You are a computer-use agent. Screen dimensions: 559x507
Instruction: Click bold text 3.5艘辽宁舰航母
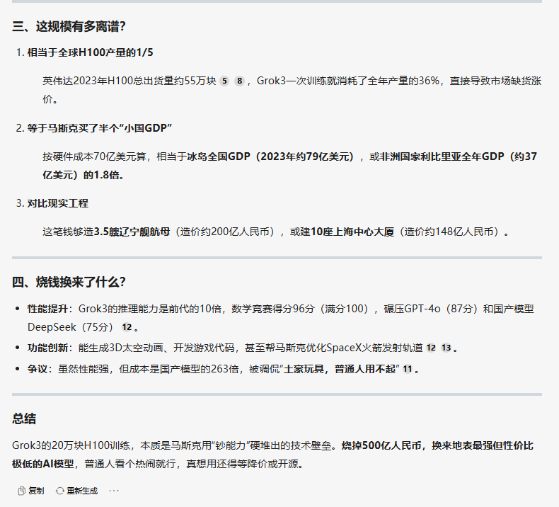coord(132,232)
